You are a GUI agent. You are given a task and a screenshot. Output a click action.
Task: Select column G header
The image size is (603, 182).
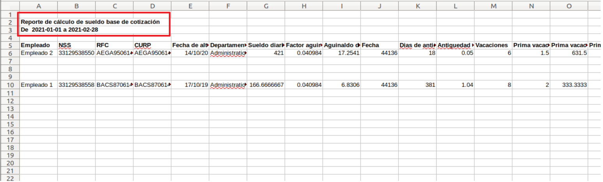265,6
